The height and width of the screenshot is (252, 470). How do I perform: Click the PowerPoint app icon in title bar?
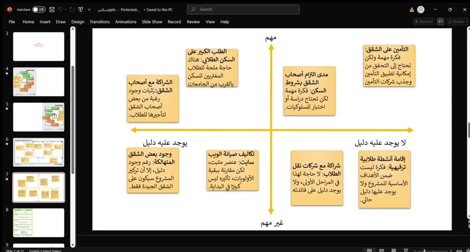tap(9, 9)
